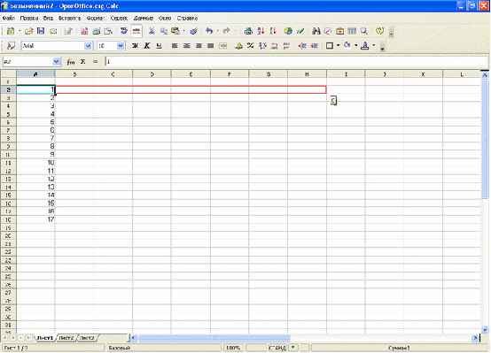Viewport: 491px width, 353px height.
Task: Switch to the Лист2 sheet tab
Action: pos(66,338)
